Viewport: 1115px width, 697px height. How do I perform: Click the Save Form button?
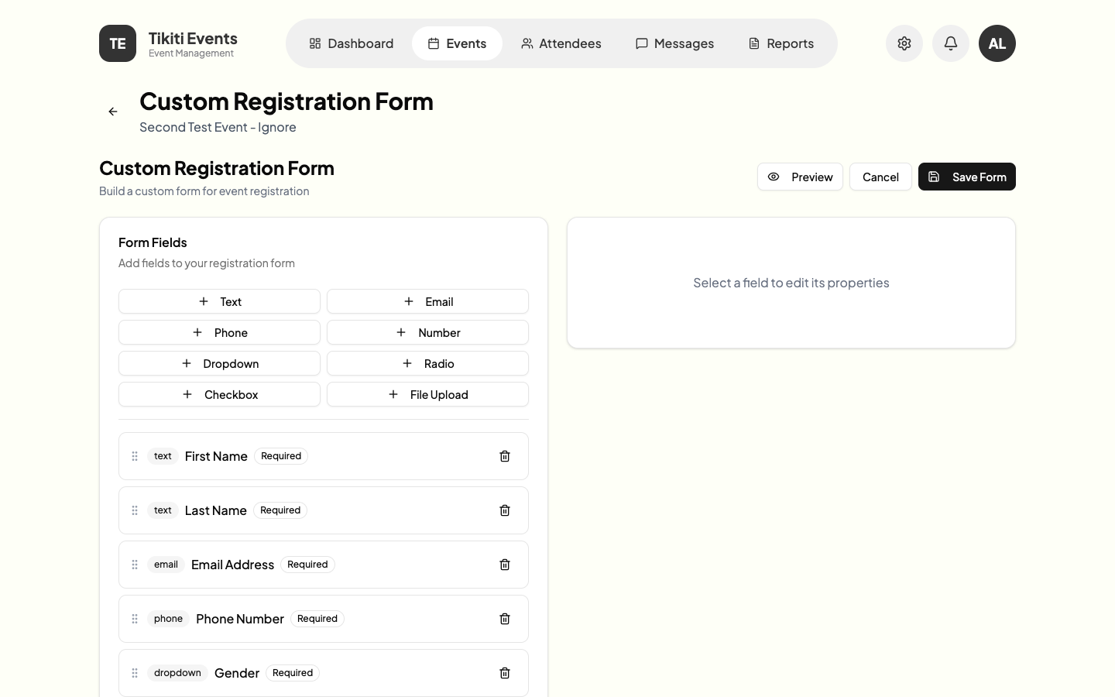click(967, 177)
